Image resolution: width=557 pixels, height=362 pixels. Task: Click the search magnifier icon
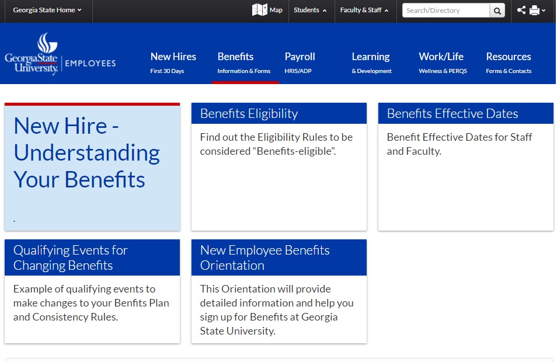click(497, 11)
